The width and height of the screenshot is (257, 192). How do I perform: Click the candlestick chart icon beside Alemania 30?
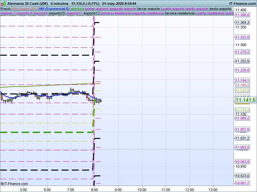pyautogui.click(x=3, y=3)
